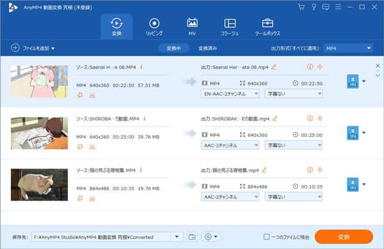Show source info for Saenai file
The height and width of the screenshot is (249, 384).
(141, 66)
